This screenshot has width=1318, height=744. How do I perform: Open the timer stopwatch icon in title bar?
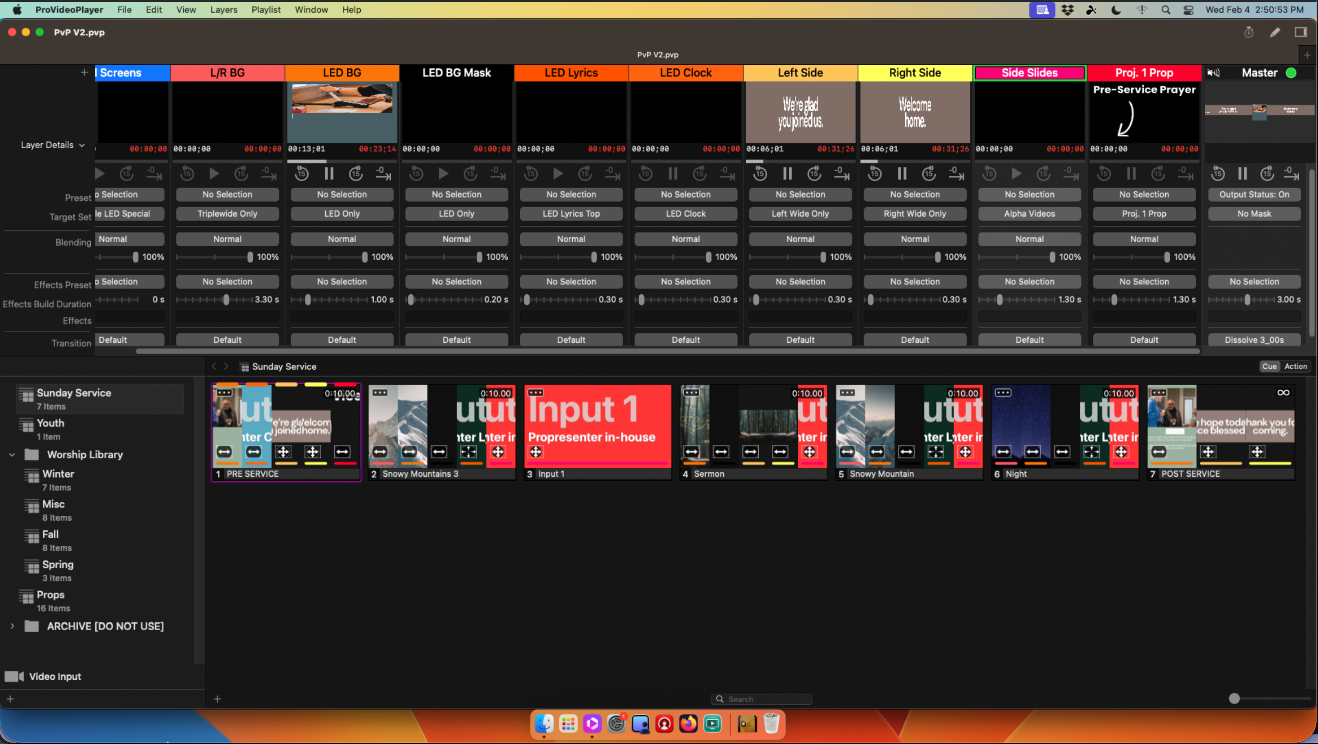[1248, 32]
